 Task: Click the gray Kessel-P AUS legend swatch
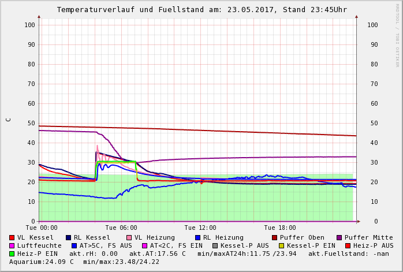(214, 245)
